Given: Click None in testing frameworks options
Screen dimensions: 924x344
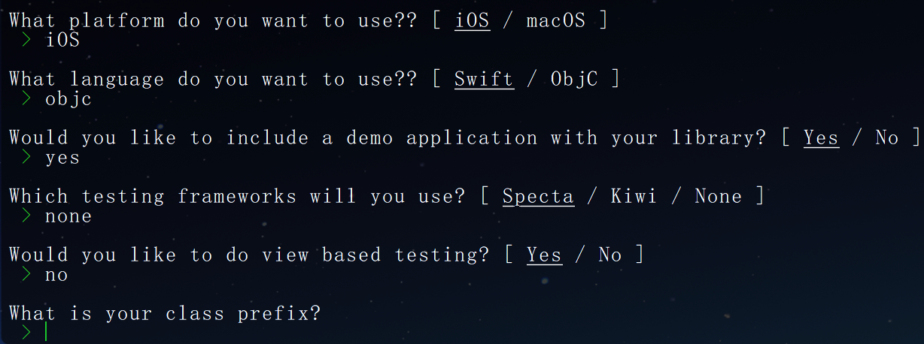Looking at the screenshot, I should (x=719, y=196).
